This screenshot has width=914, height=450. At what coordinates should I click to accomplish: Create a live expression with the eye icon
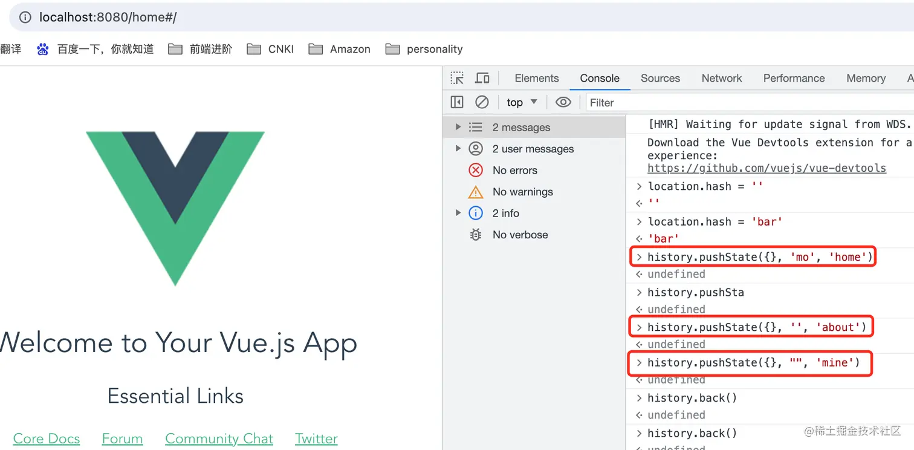[563, 102]
